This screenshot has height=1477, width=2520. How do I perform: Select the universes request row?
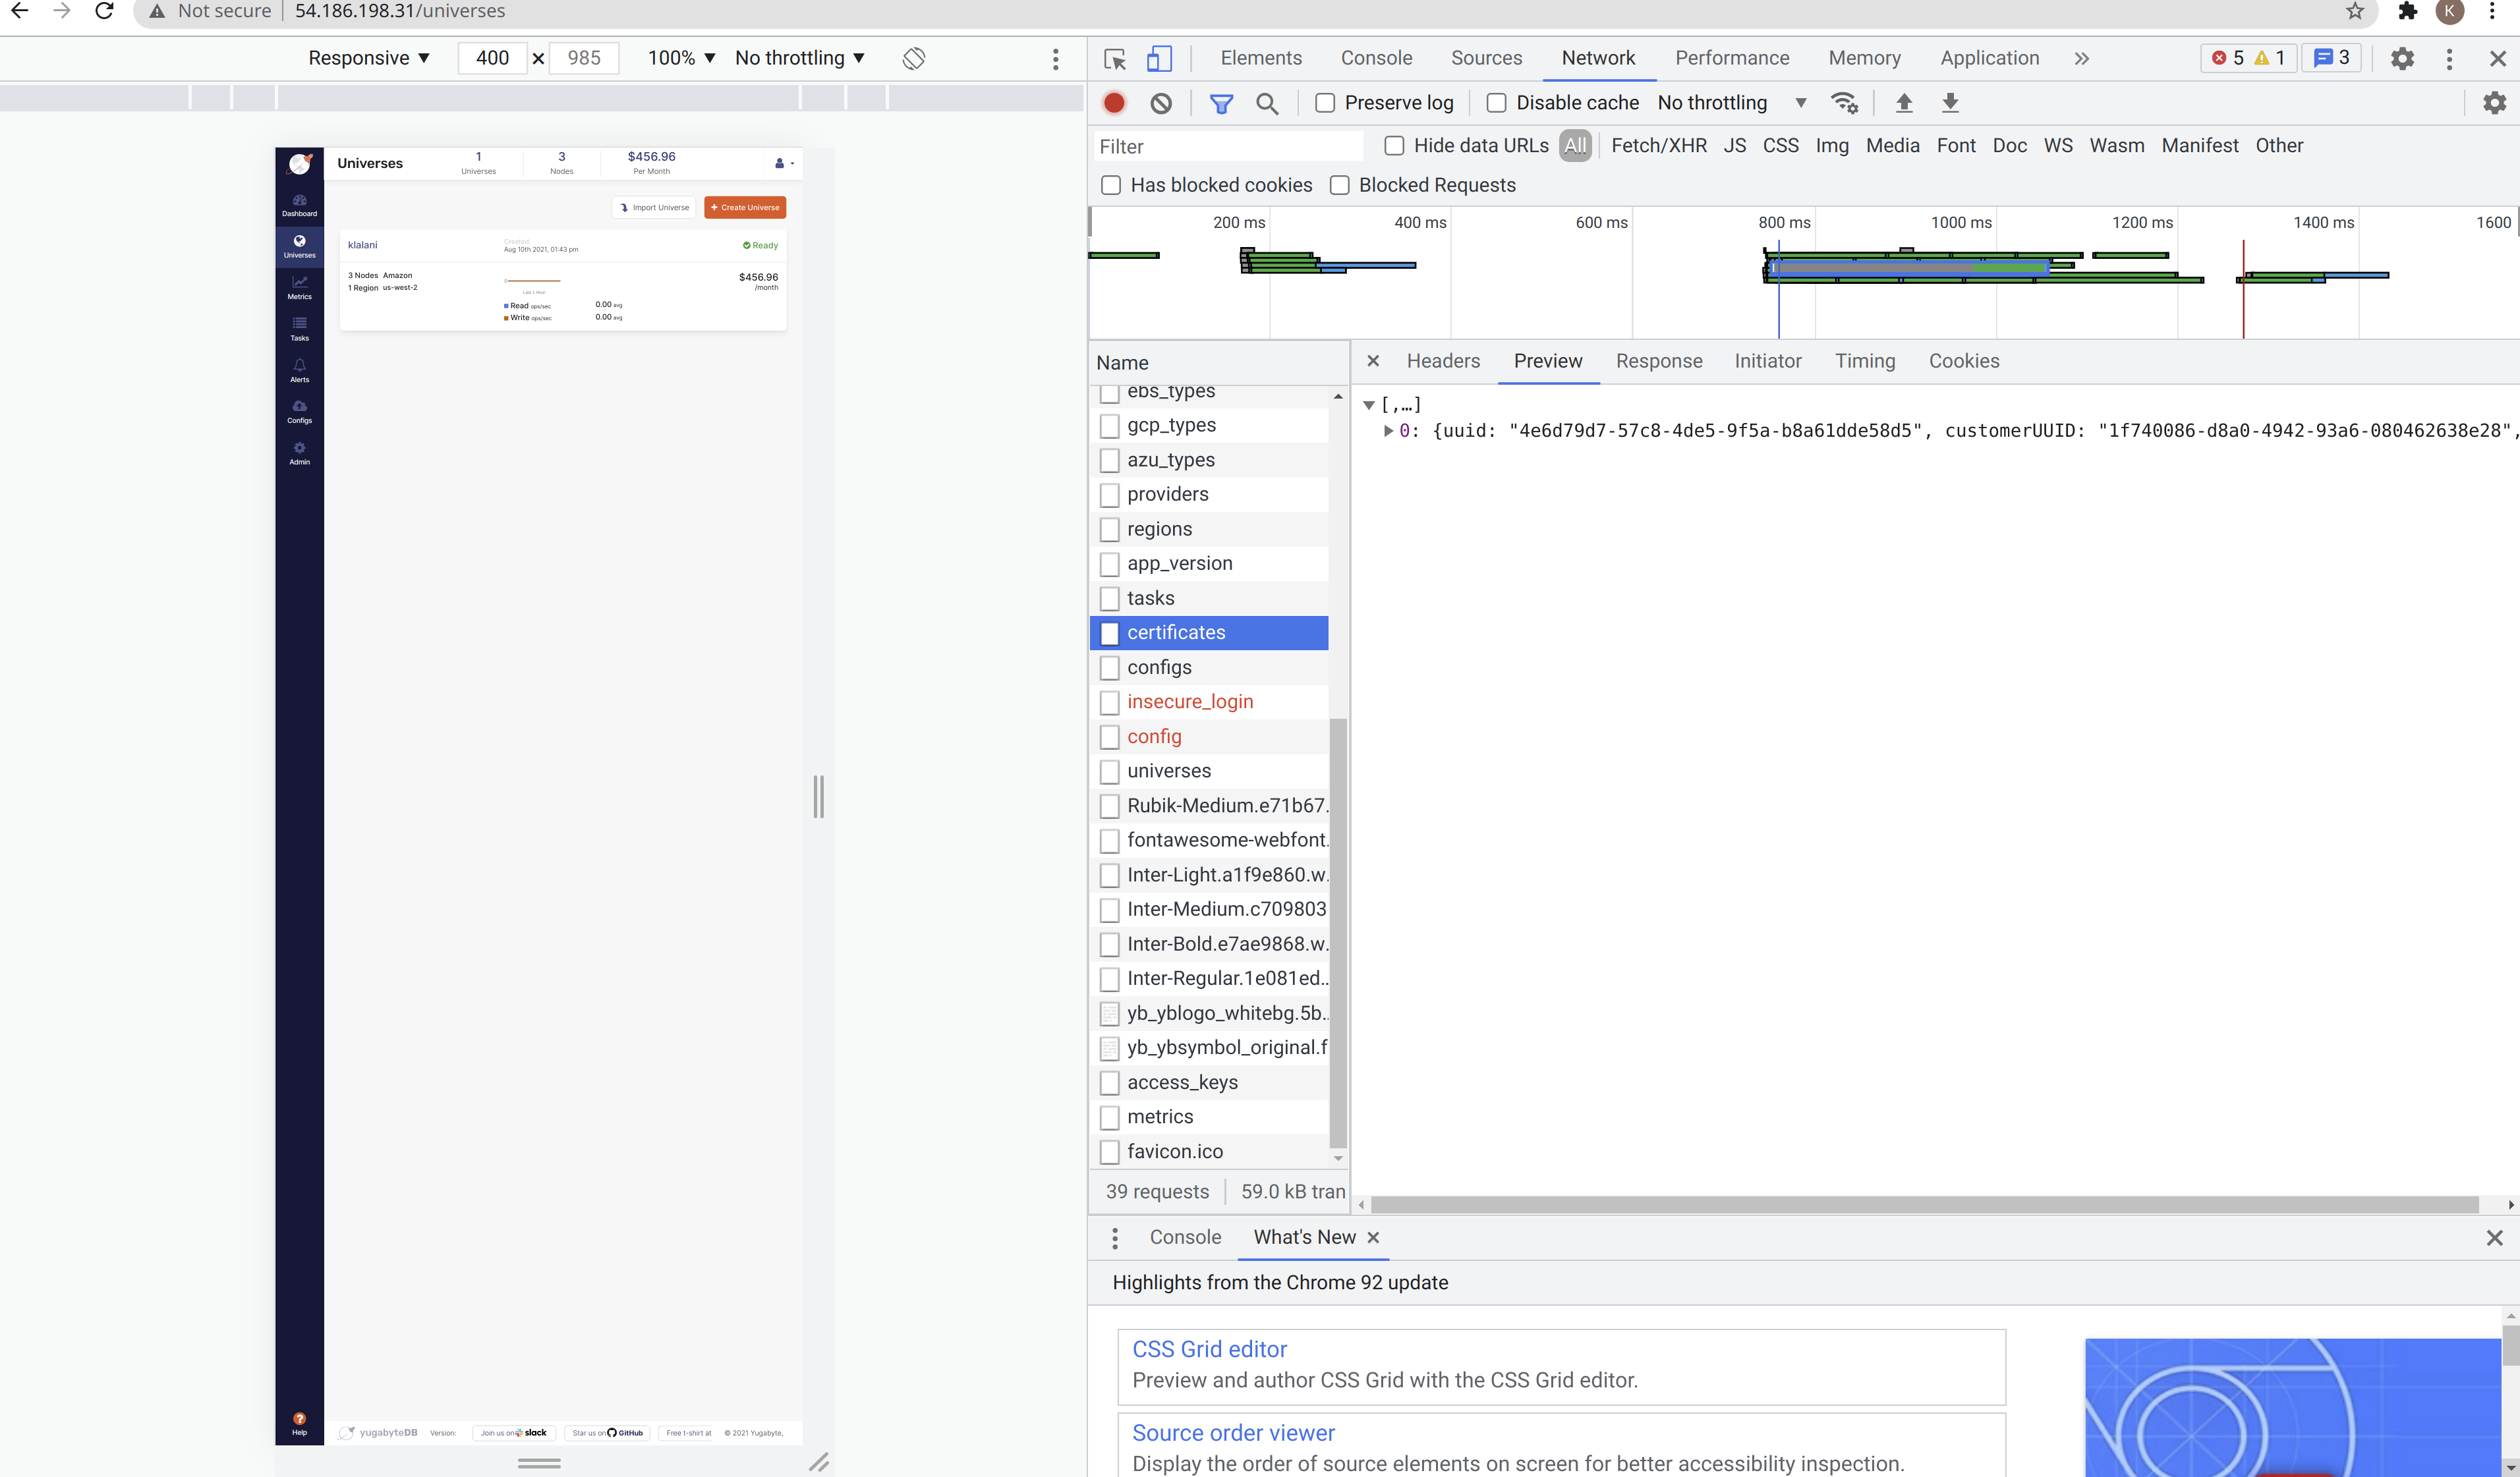coord(1209,771)
